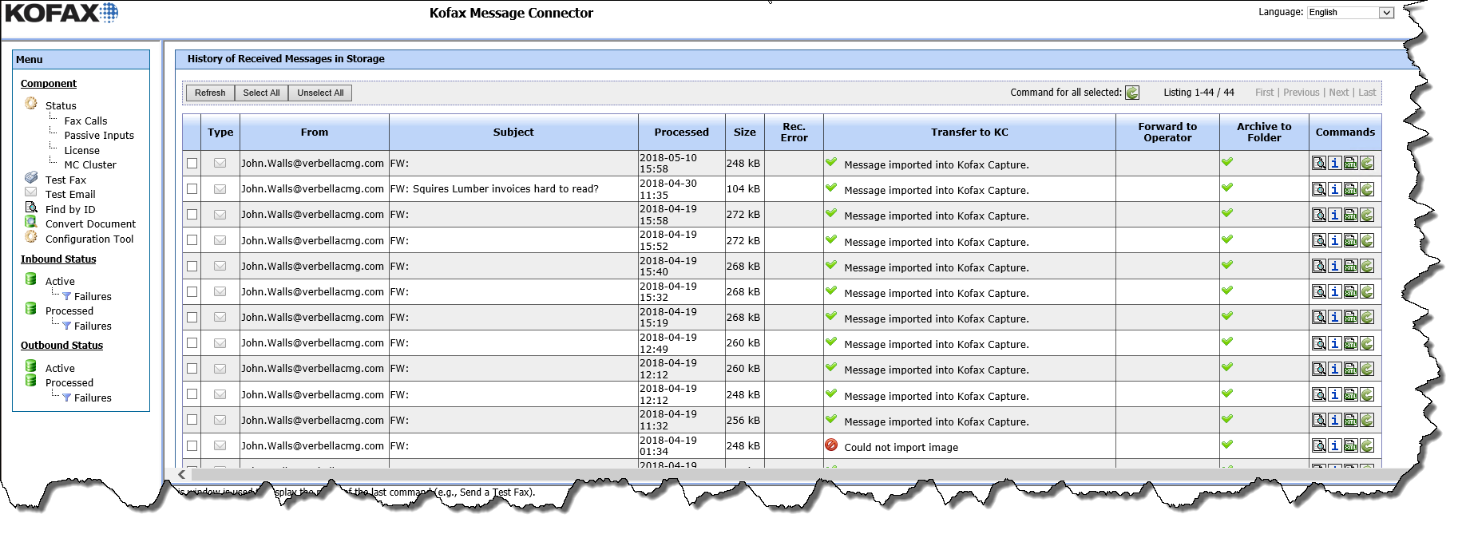This screenshot has height=538, width=1462.
Task: Reprocess the message processed 2018-05-10 15:58
Action: click(x=1367, y=163)
